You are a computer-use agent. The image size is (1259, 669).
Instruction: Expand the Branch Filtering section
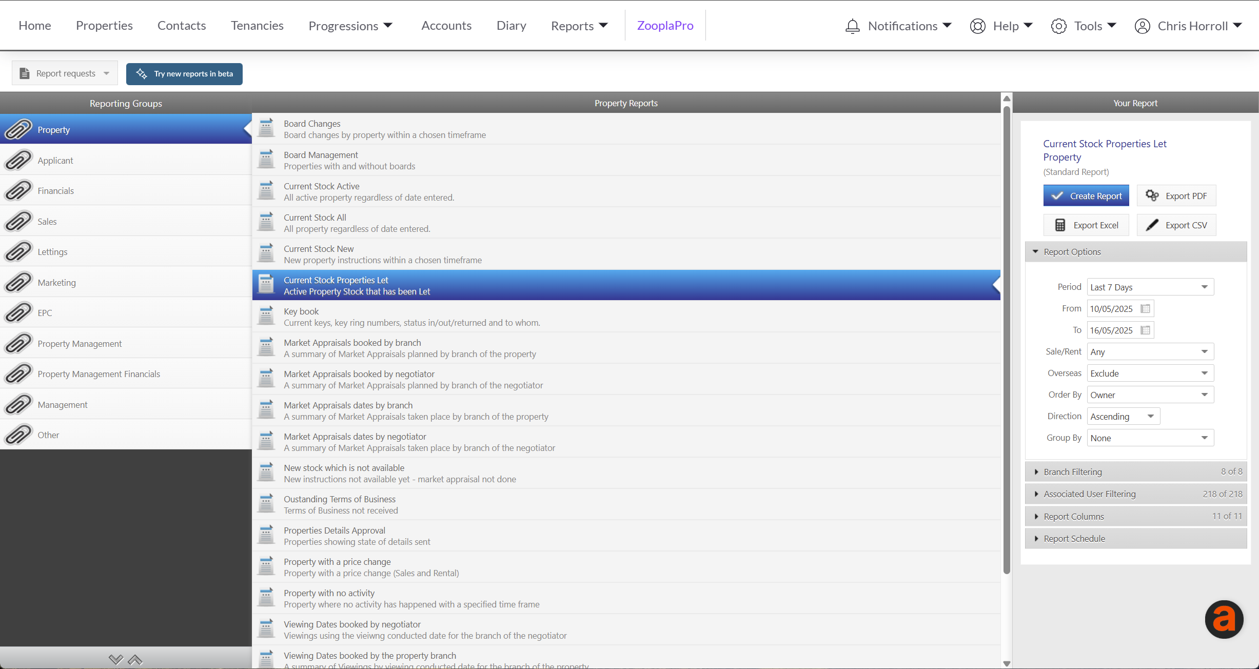1135,471
